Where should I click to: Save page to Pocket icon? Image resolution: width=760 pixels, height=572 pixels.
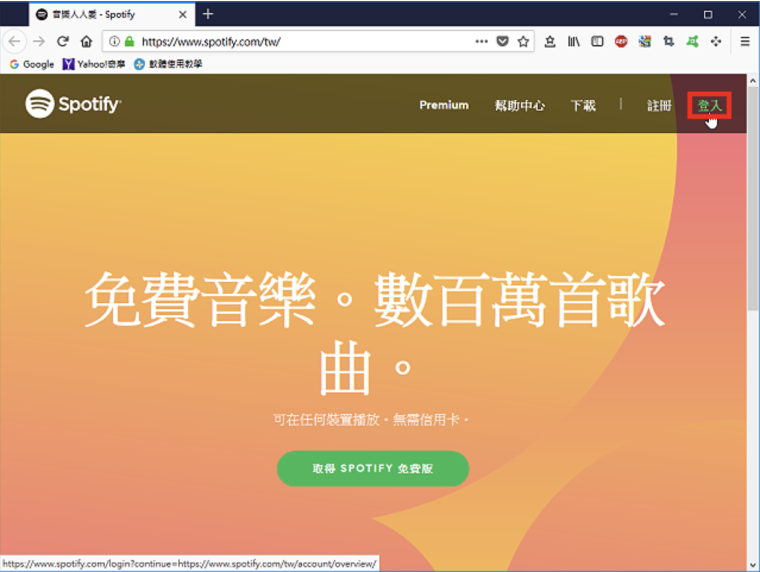503,41
